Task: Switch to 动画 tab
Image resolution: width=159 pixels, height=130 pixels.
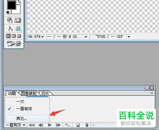Action: (x=12, y=93)
